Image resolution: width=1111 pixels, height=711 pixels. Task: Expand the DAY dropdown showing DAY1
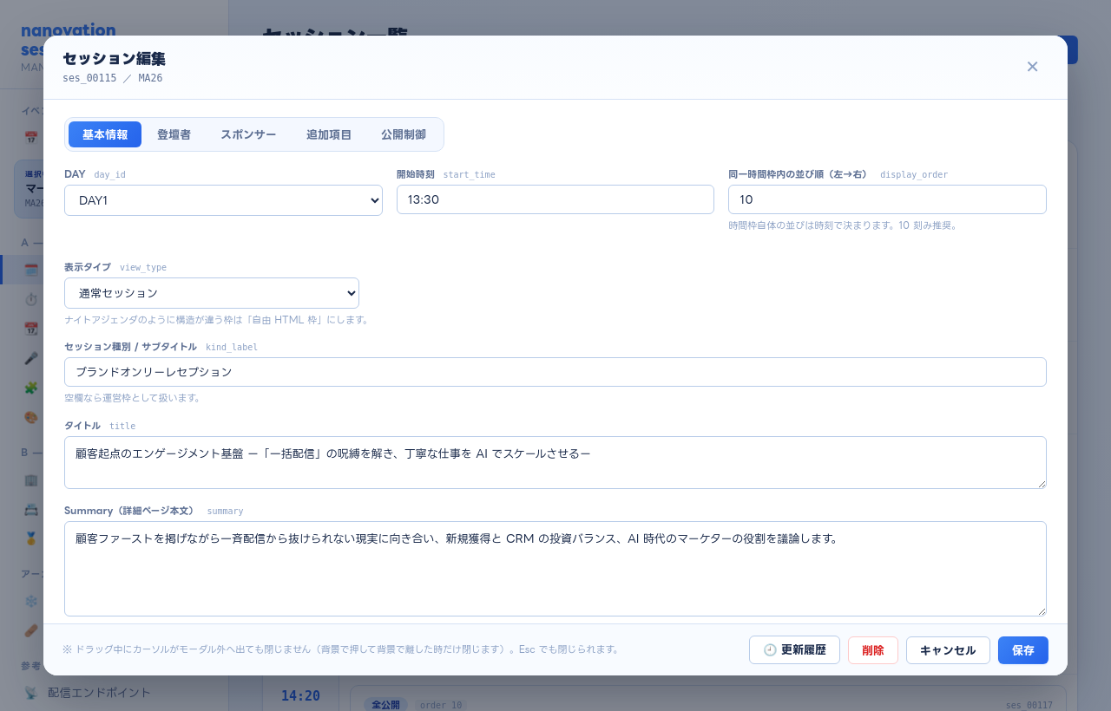point(223,200)
